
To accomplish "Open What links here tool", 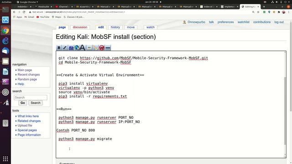I will click(x=28, y=116).
